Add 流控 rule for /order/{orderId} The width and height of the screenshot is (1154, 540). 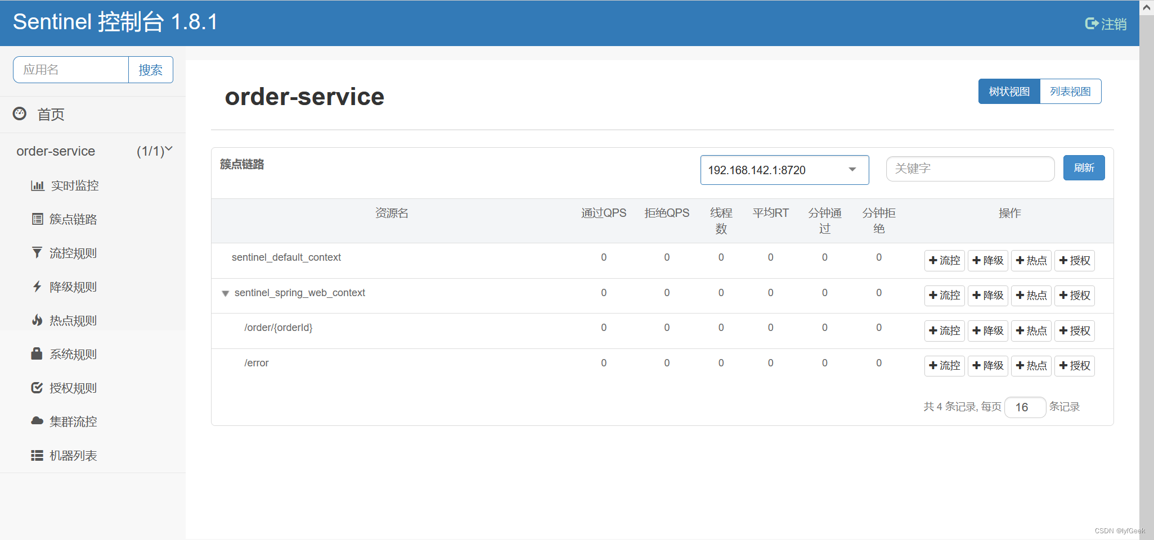[x=944, y=330]
